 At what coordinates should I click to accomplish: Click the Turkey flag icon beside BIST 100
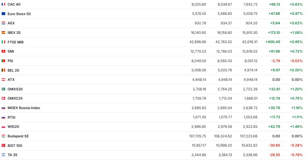[x=3, y=146]
